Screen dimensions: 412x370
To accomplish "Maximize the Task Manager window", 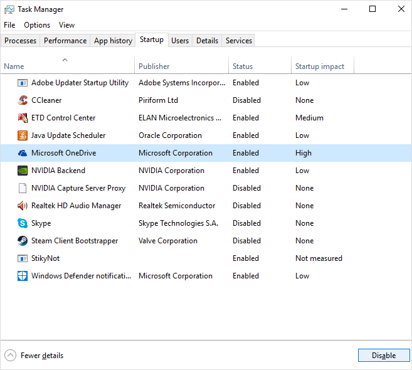I will (372, 9).
